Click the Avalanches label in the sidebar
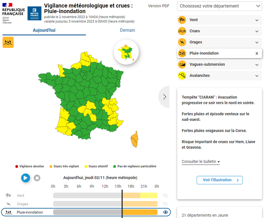Viewport: 264px width, 218px height. click(x=199, y=75)
